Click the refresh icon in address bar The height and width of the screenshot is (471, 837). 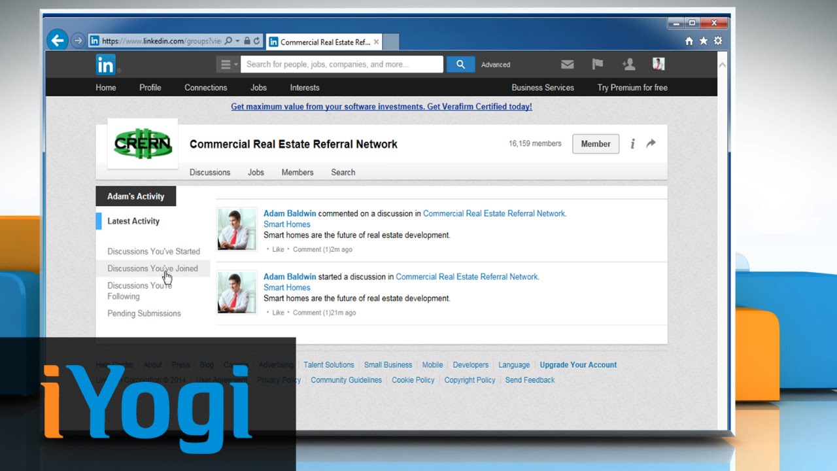[256, 41]
